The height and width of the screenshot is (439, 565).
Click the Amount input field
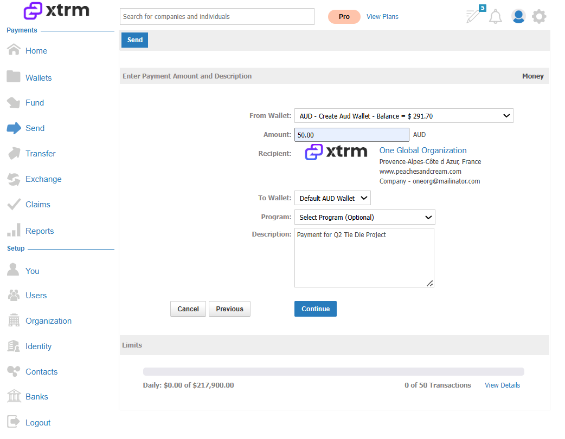click(x=352, y=135)
